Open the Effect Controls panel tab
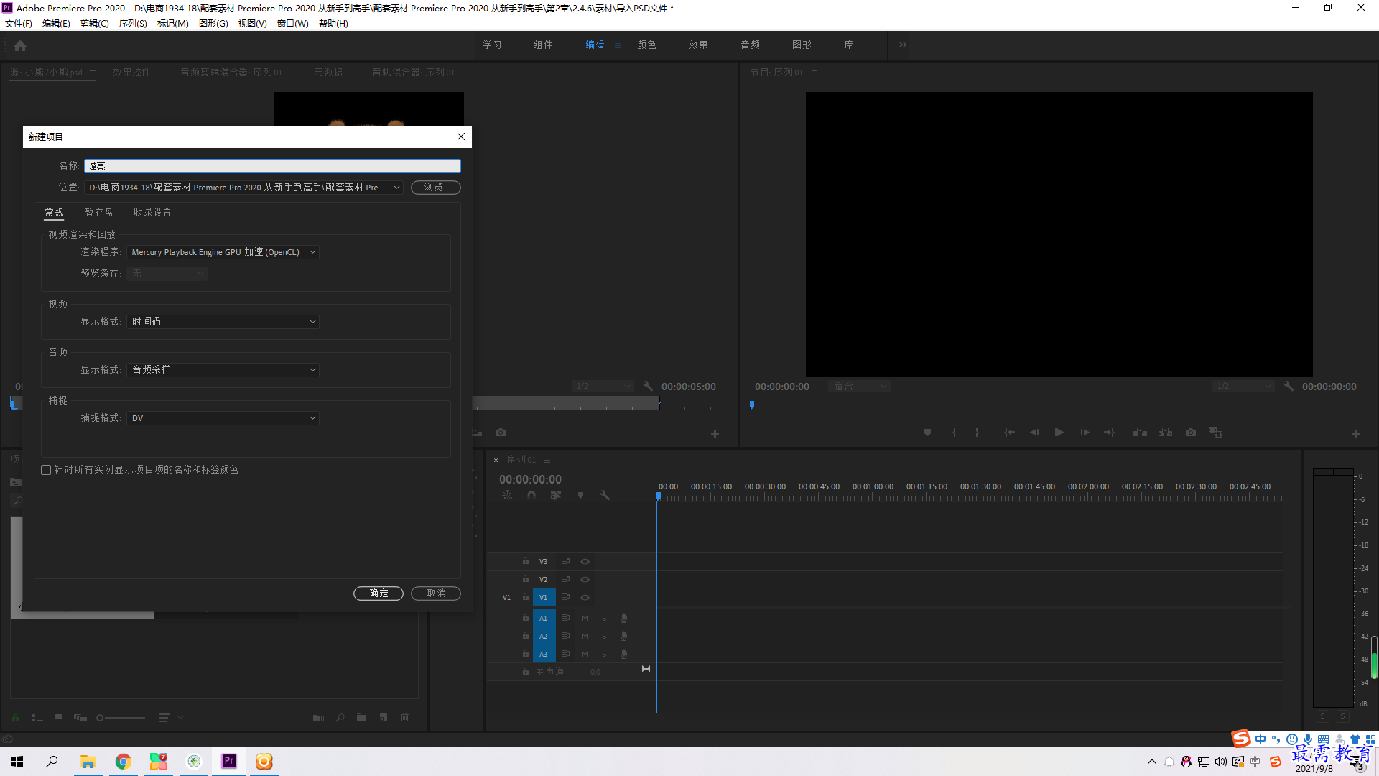Screen dimensions: 1379x776 pyautogui.click(x=131, y=73)
